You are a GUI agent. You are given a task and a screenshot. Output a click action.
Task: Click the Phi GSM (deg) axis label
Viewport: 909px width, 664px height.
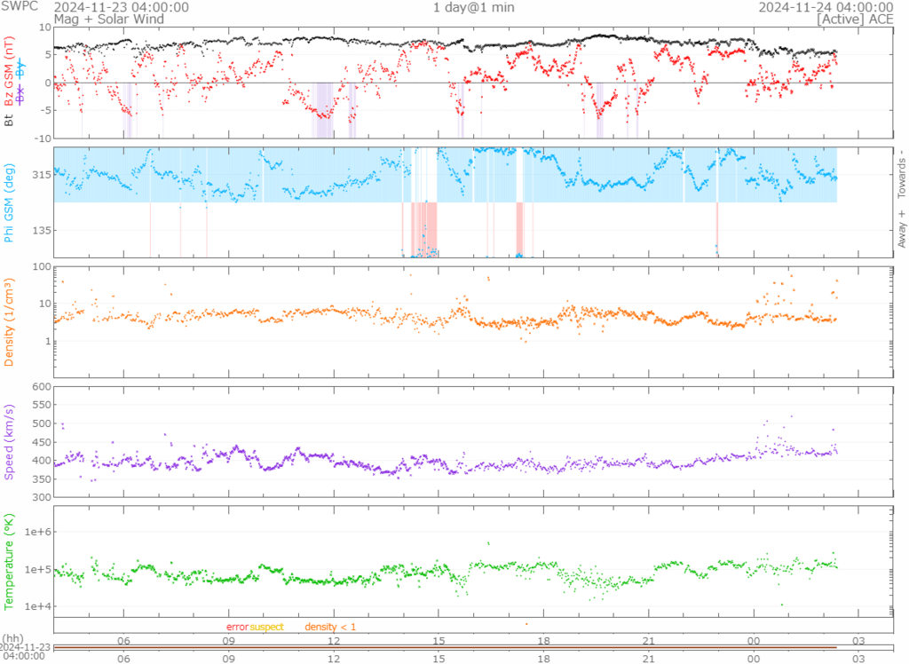pos(9,203)
